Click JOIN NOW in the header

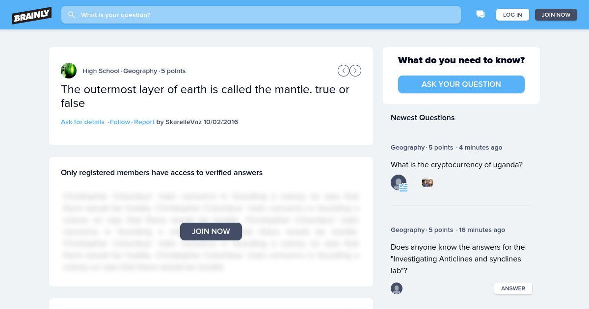pos(556,15)
